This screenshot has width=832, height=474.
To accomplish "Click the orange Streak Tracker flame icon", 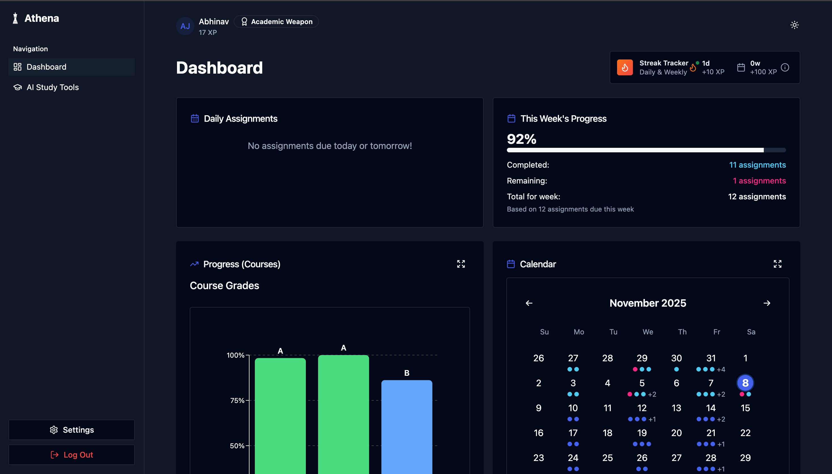I will click(625, 67).
